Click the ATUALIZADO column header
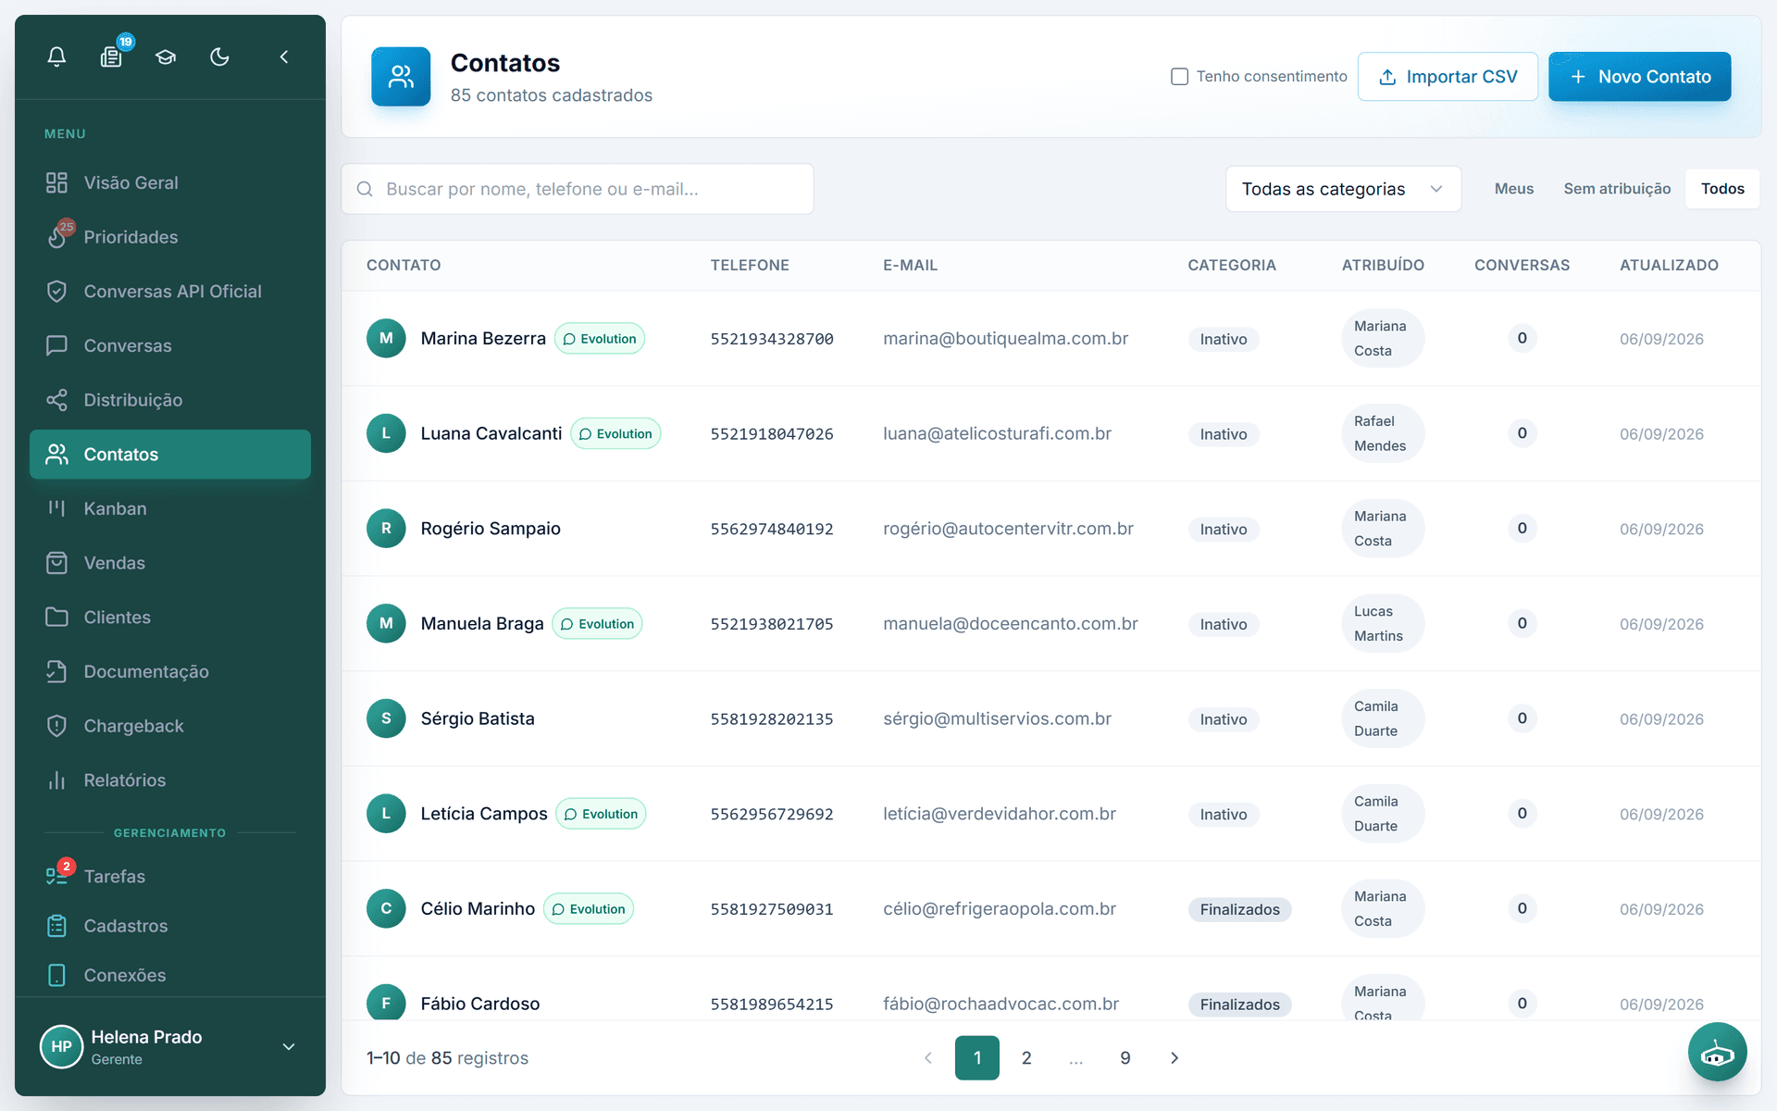Screen dimensions: 1777x1111 (x=1669, y=266)
